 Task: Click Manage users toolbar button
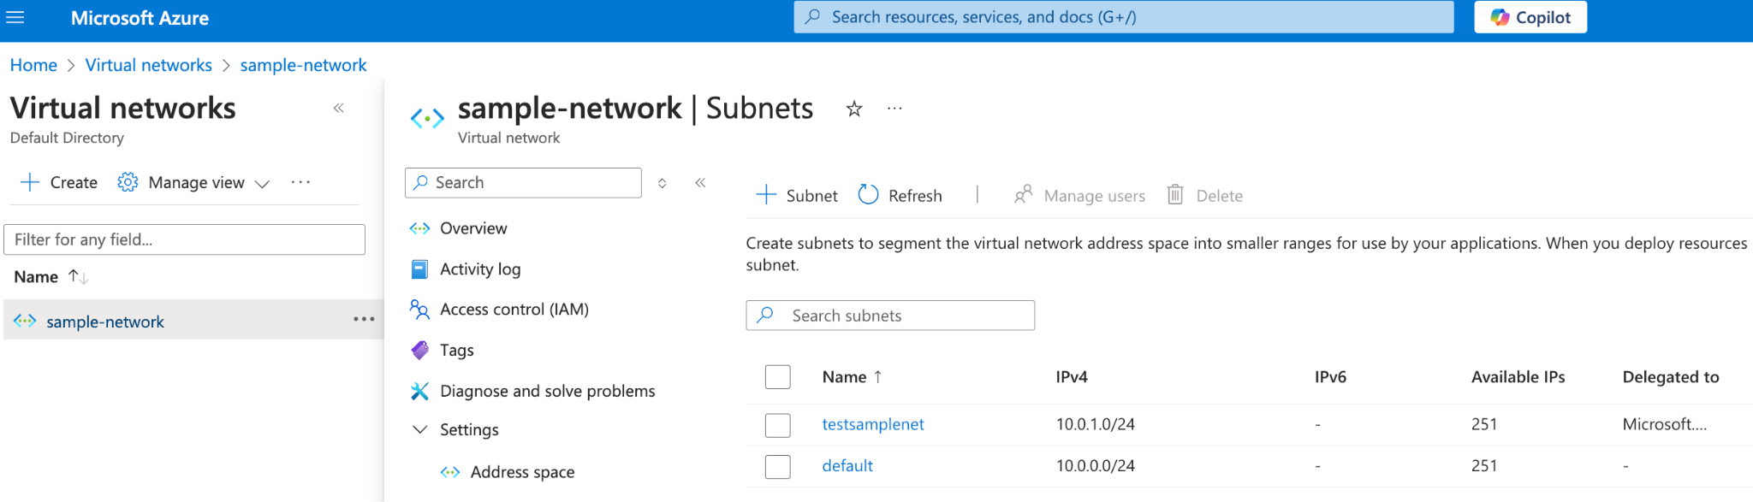pos(1079,195)
